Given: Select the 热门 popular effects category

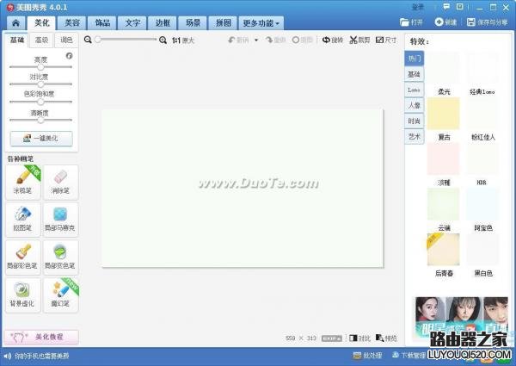Looking at the screenshot, I should pyautogui.click(x=414, y=59).
